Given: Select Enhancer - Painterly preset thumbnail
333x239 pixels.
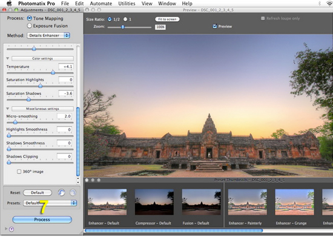Looking at the screenshot, I should click(248, 202).
